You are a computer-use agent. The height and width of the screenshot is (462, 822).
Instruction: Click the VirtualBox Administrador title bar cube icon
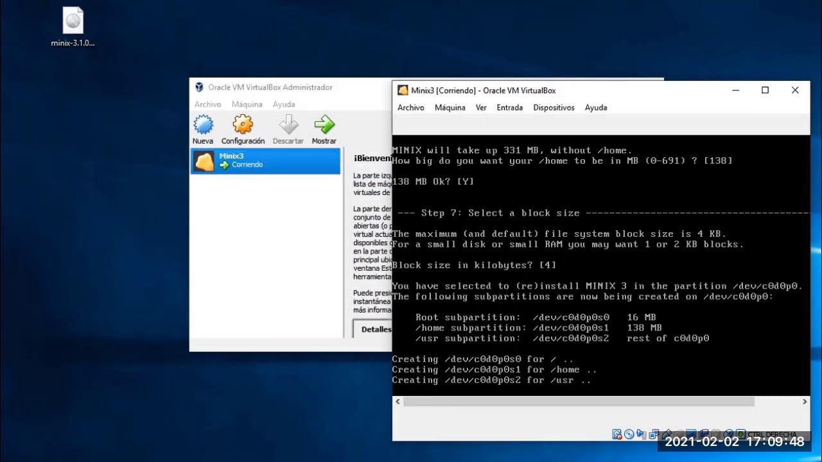click(x=199, y=87)
